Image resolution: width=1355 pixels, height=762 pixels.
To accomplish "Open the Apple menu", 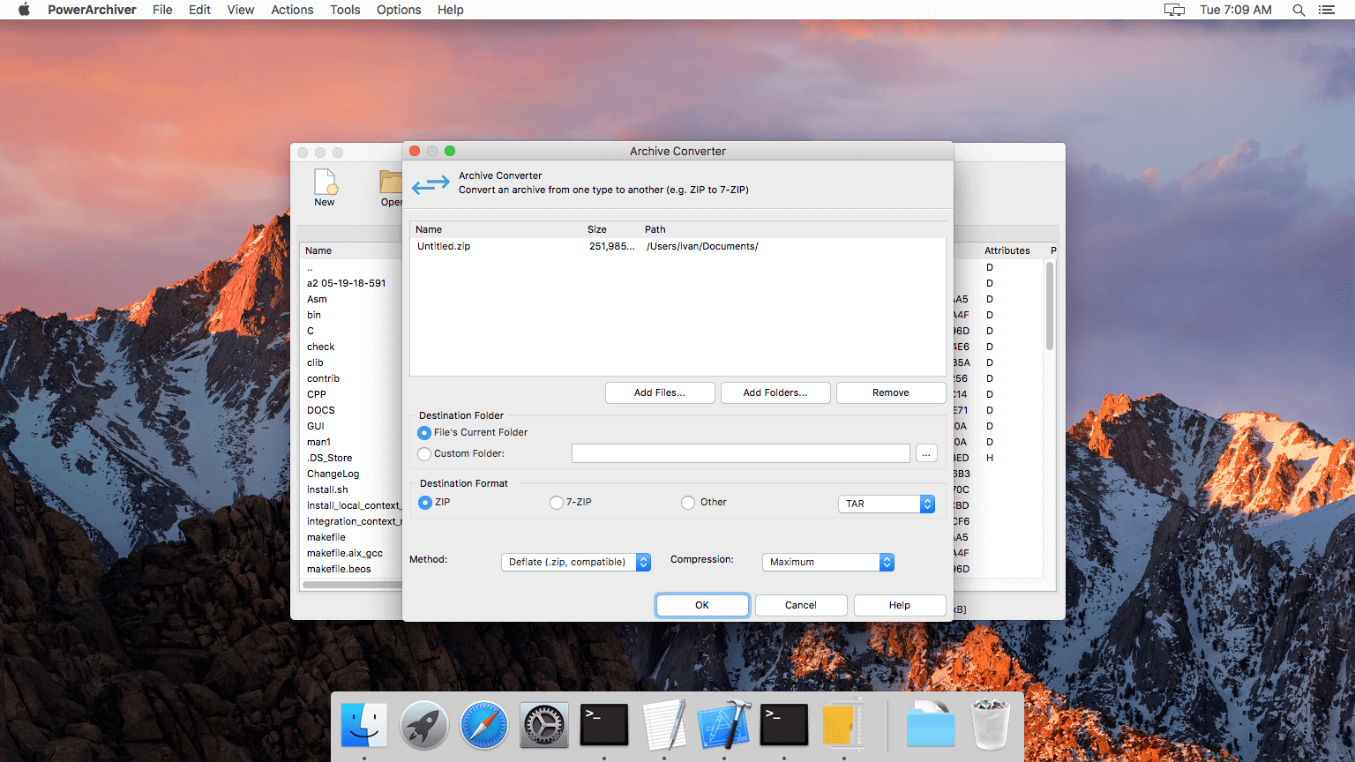I will [x=24, y=10].
